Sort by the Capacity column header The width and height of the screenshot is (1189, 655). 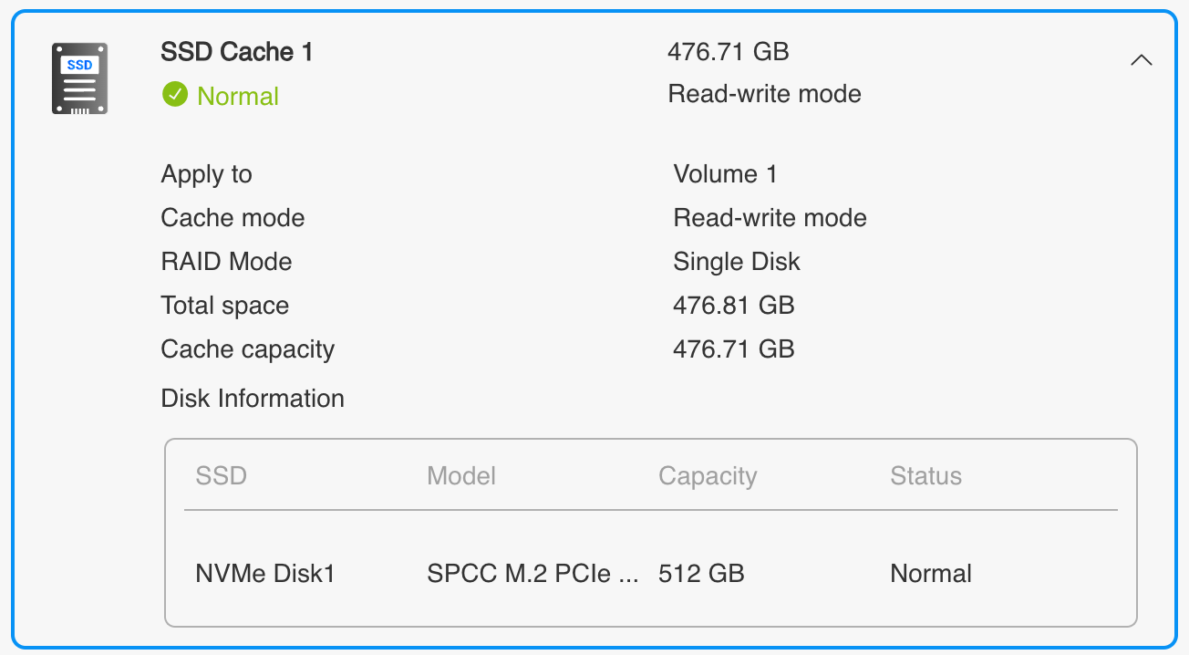tap(708, 476)
